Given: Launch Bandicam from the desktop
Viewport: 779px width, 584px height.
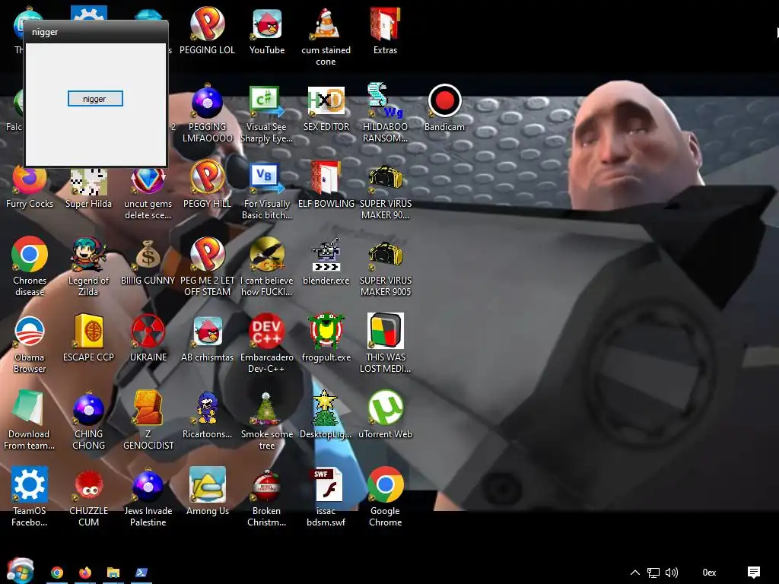Looking at the screenshot, I should pos(444,101).
